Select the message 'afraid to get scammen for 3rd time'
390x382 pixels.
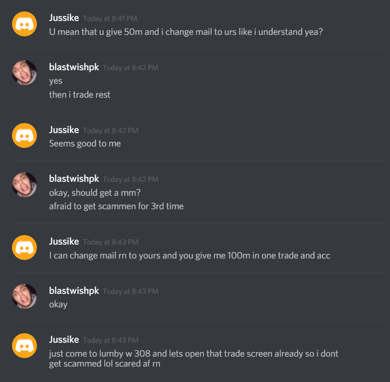[116, 206]
